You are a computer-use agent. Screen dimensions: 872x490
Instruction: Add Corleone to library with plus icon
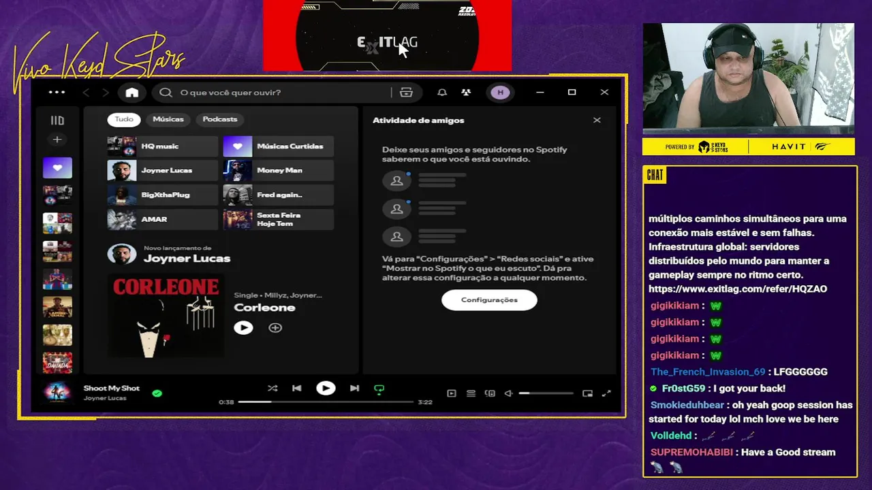(x=275, y=328)
